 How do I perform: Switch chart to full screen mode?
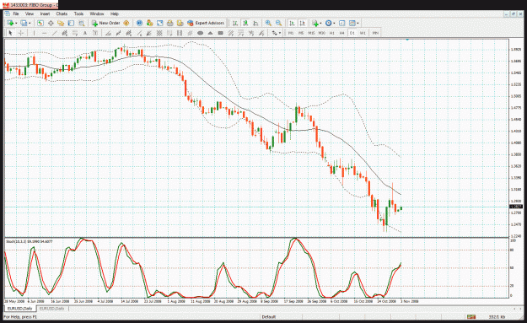[x=159, y=23]
